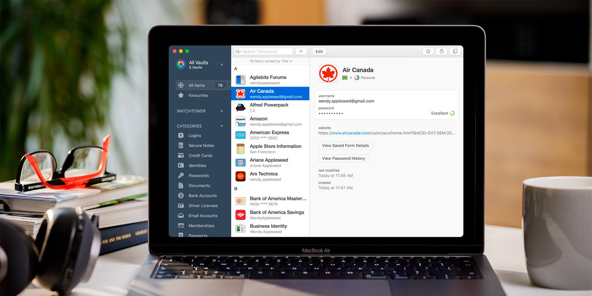Click in the Search 1Password field
The height and width of the screenshot is (296, 592).
263,51
